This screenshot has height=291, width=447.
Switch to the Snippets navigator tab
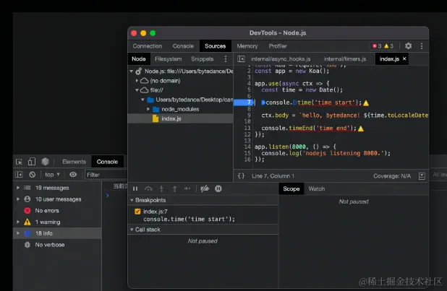pyautogui.click(x=203, y=59)
